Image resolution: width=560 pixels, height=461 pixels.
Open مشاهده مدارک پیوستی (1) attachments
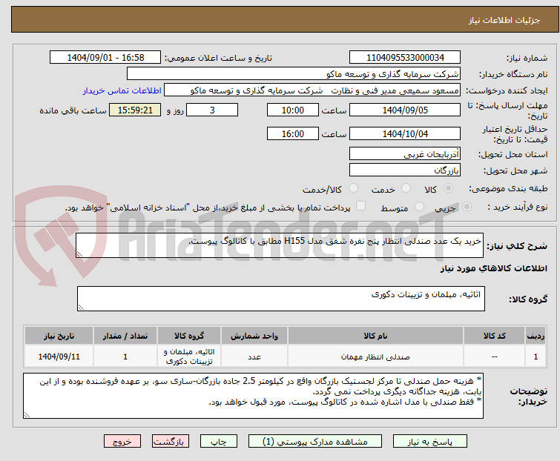(315, 442)
